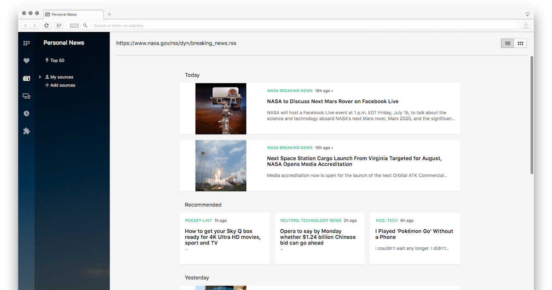Open Vice 'I Played Pokémon Go' article
Viewport: 552px width, 290px height.
tap(415, 238)
